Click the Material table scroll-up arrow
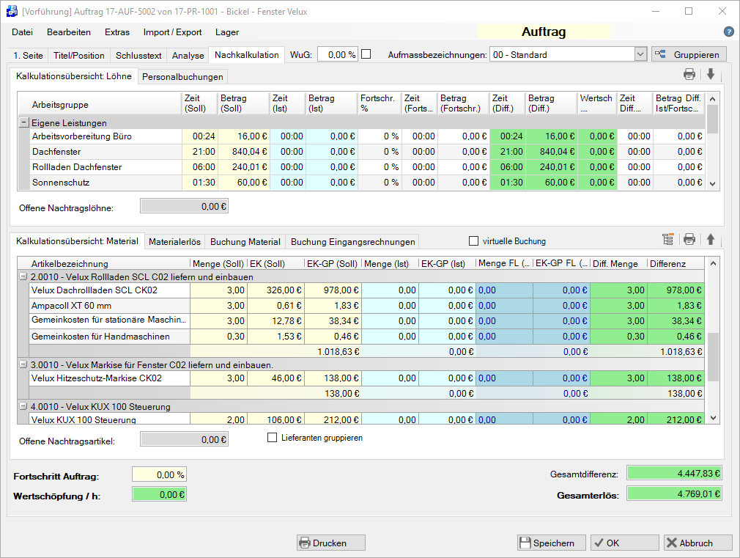Image resolution: width=740 pixels, height=558 pixels. [713, 263]
